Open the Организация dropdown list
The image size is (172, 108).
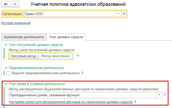click(118, 14)
